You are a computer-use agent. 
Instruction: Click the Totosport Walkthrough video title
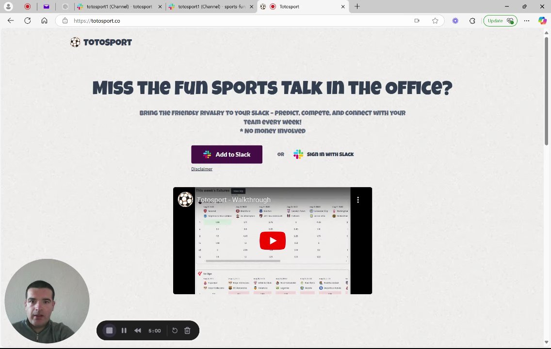234,200
